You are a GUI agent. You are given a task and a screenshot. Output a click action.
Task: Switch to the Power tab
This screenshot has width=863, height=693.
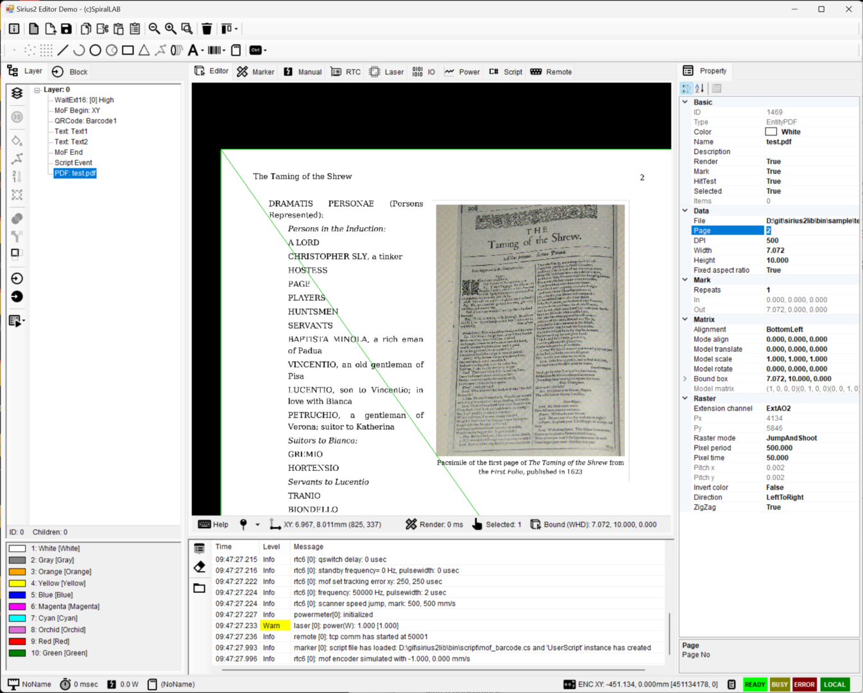(x=462, y=72)
